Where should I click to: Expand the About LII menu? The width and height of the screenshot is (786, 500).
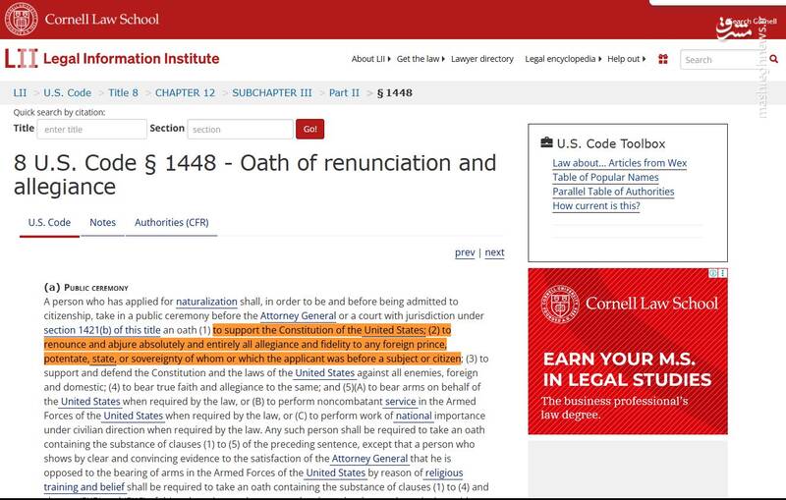click(x=370, y=59)
